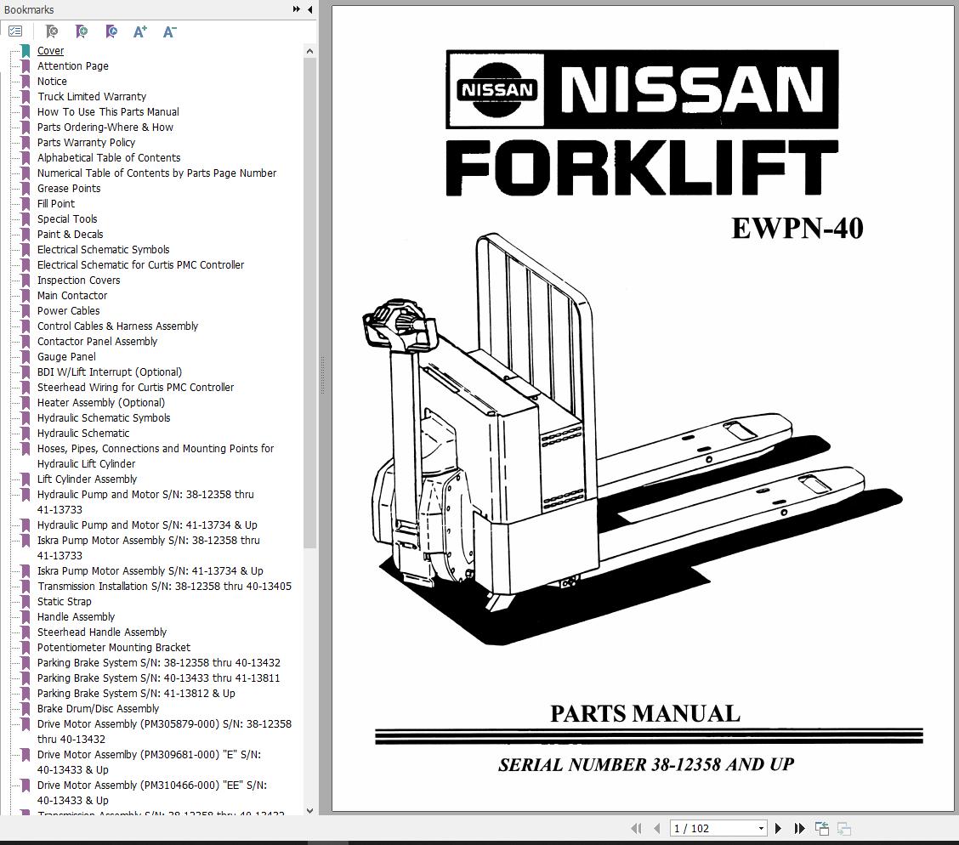The image size is (959, 845).
Task: Select the Power Cables bookmark
Action: pos(69,310)
